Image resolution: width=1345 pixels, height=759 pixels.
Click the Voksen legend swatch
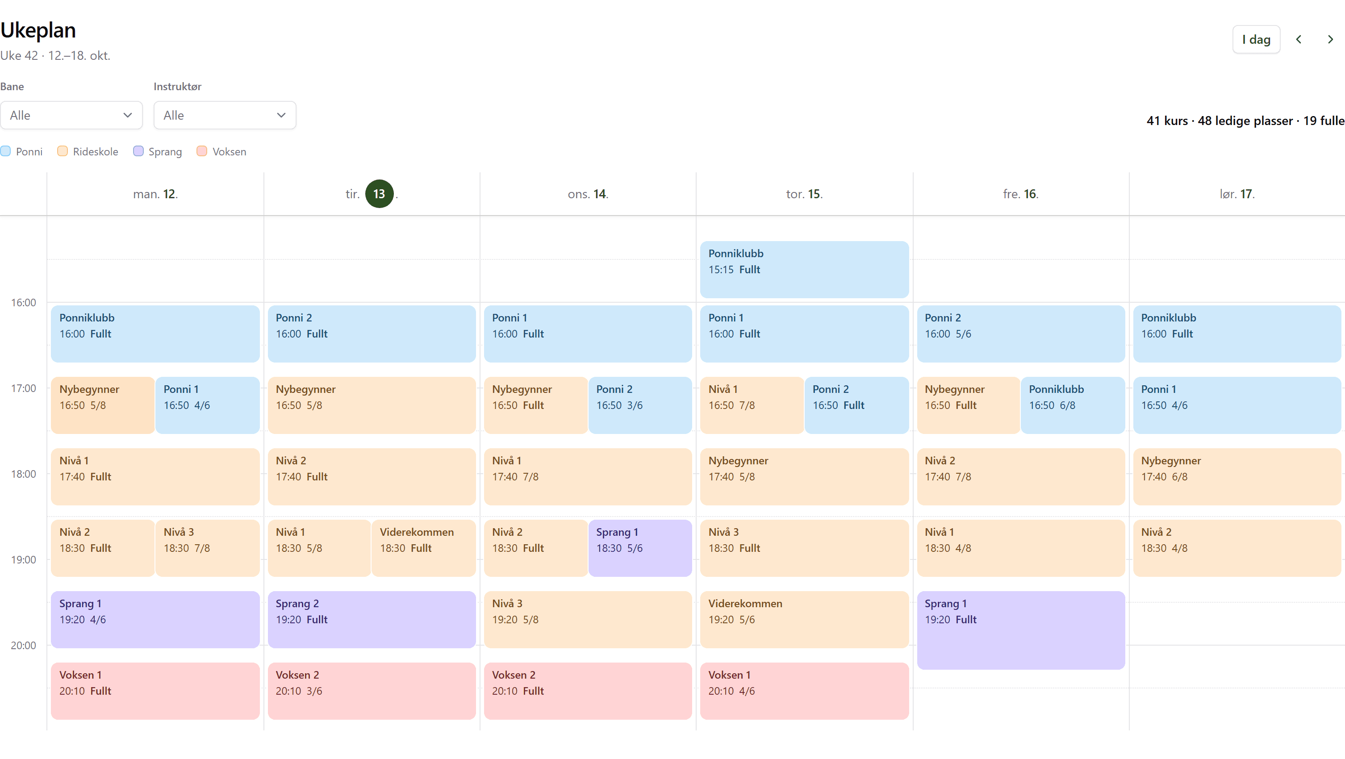[x=202, y=151]
